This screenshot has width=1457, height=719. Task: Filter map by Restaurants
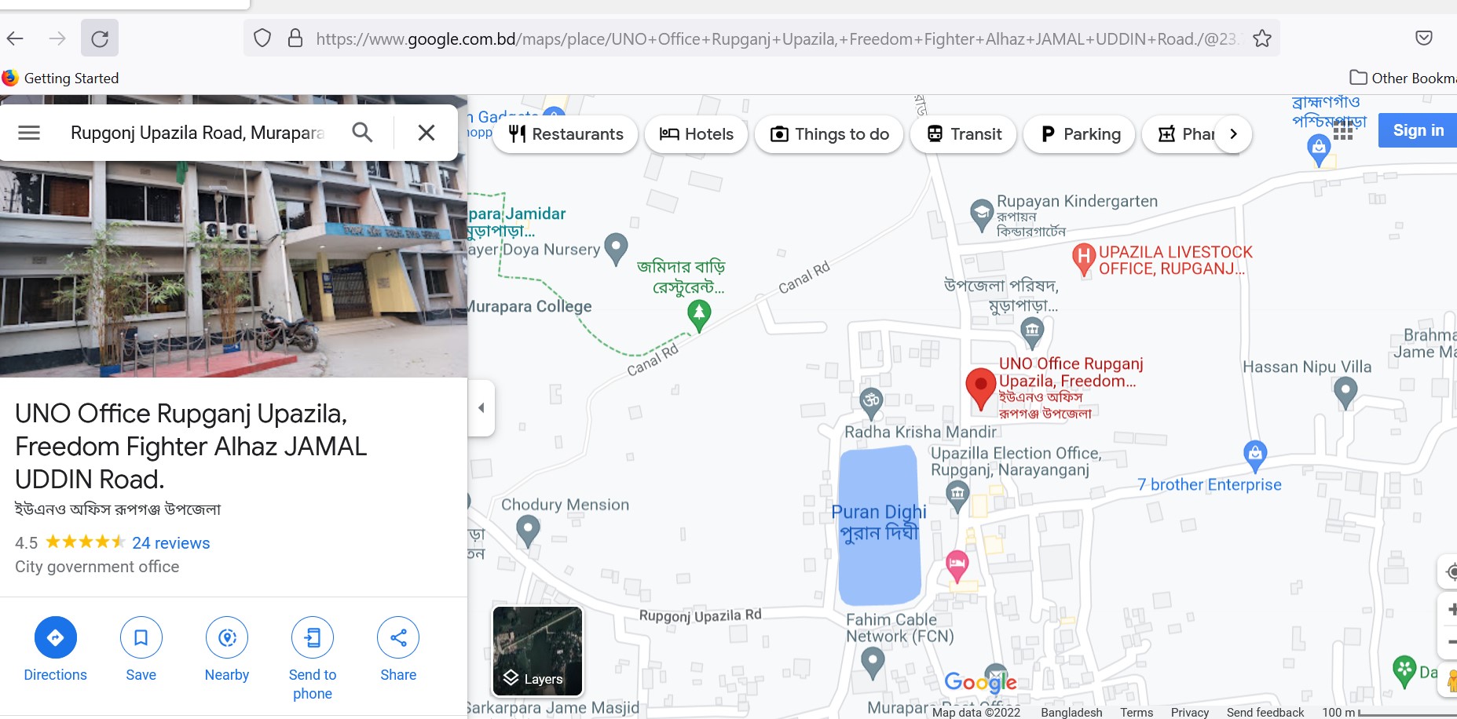point(566,134)
